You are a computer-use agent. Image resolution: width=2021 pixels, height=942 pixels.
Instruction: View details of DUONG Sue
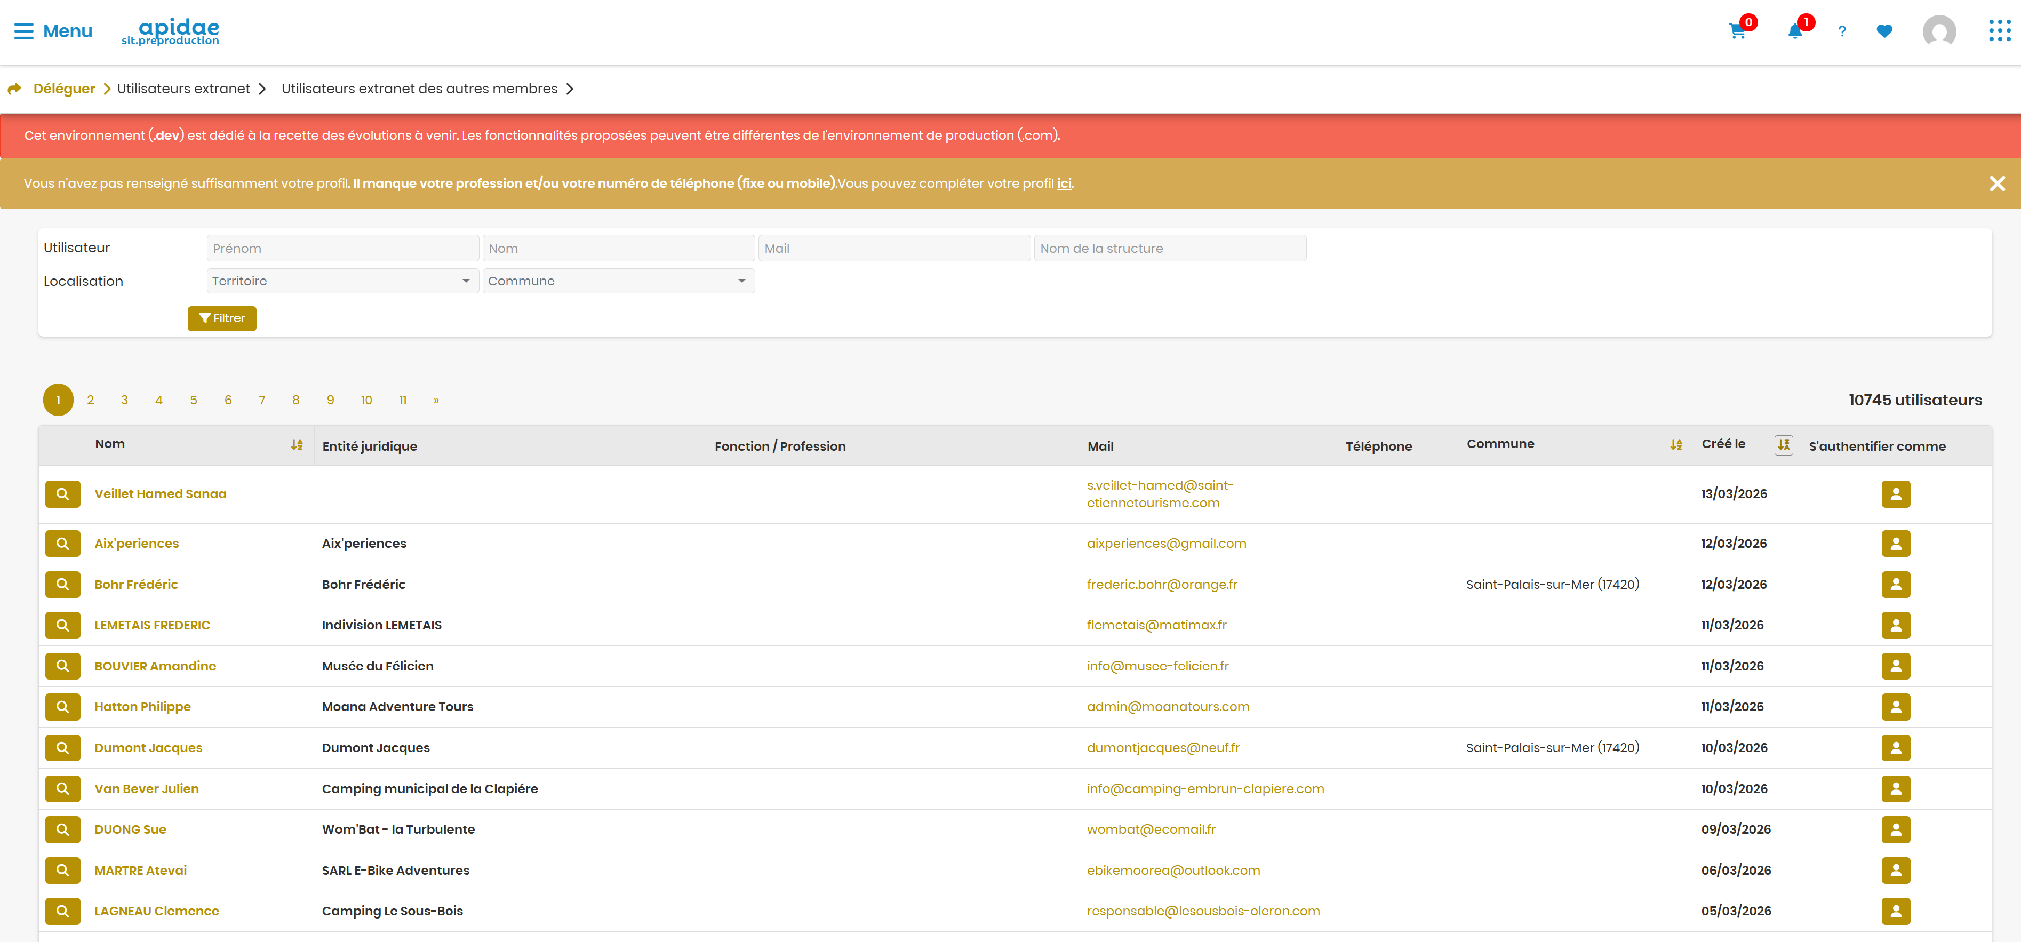(x=63, y=829)
